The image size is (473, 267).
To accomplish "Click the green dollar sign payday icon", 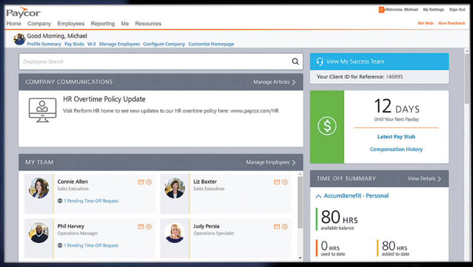I will pyautogui.click(x=327, y=126).
